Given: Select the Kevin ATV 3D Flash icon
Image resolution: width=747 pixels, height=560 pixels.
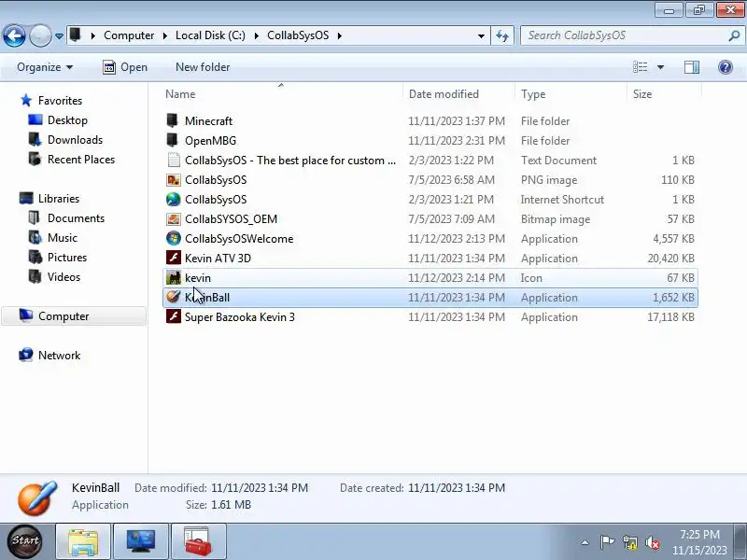Looking at the screenshot, I should coord(174,258).
